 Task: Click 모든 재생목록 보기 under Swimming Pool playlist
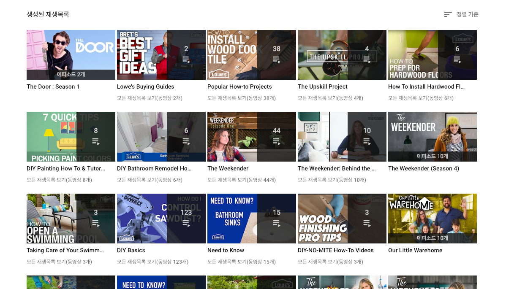60,262
